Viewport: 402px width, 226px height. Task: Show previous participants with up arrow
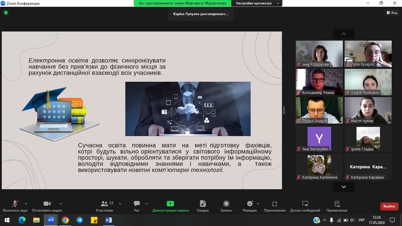point(343,34)
